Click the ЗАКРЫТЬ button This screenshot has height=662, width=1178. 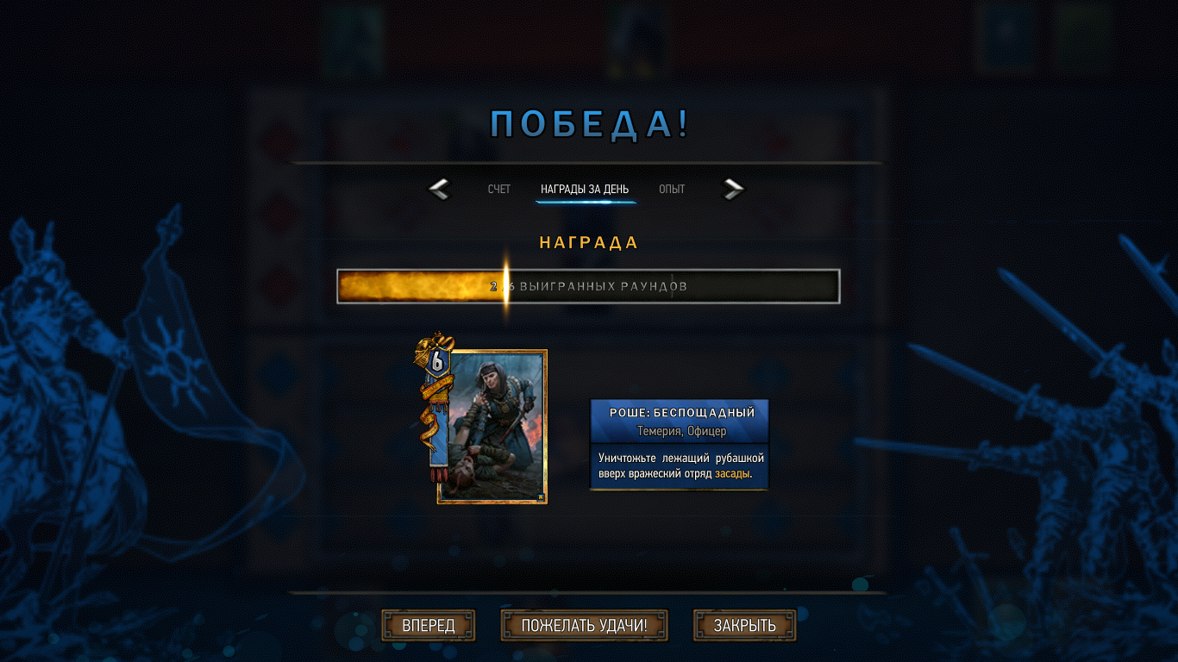point(745,626)
